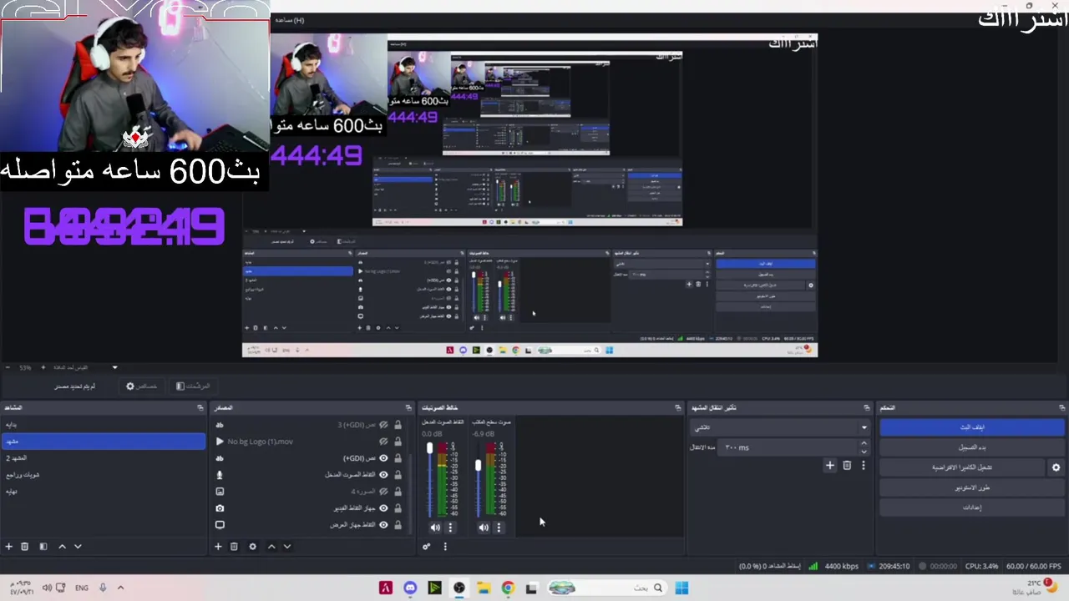The width and height of the screenshot is (1069, 601).
Task: Select the شويات وراجع scene
Action: 102,475
